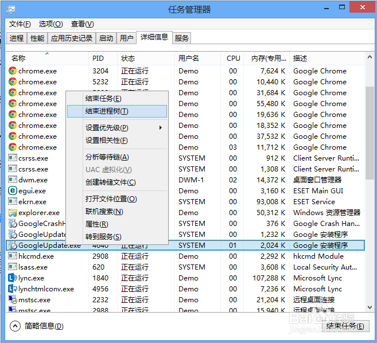This screenshot has height=343, width=377.
Task: Choose 结束进程树(T) in context menu
Action: 117,111
